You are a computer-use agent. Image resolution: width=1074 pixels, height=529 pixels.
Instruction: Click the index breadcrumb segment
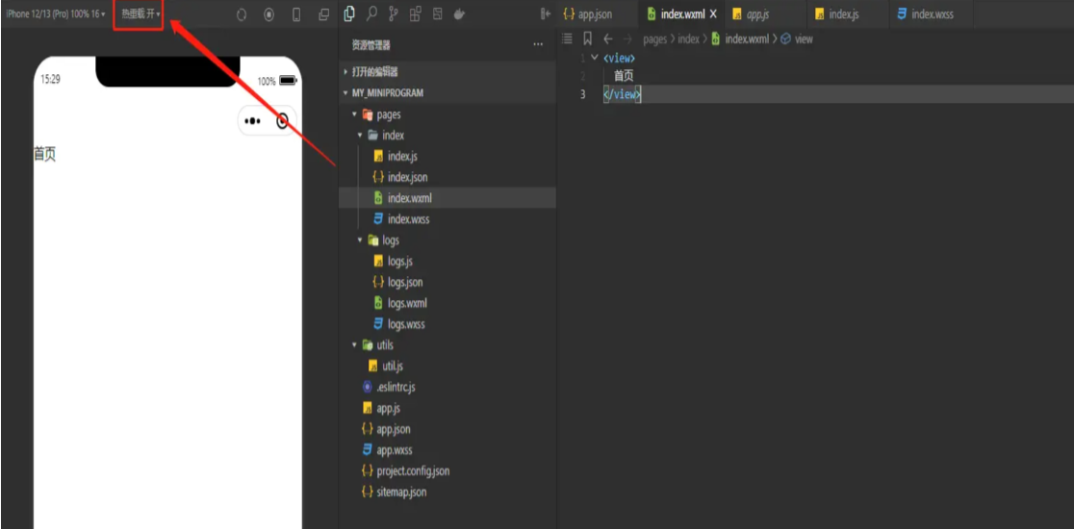coord(688,39)
